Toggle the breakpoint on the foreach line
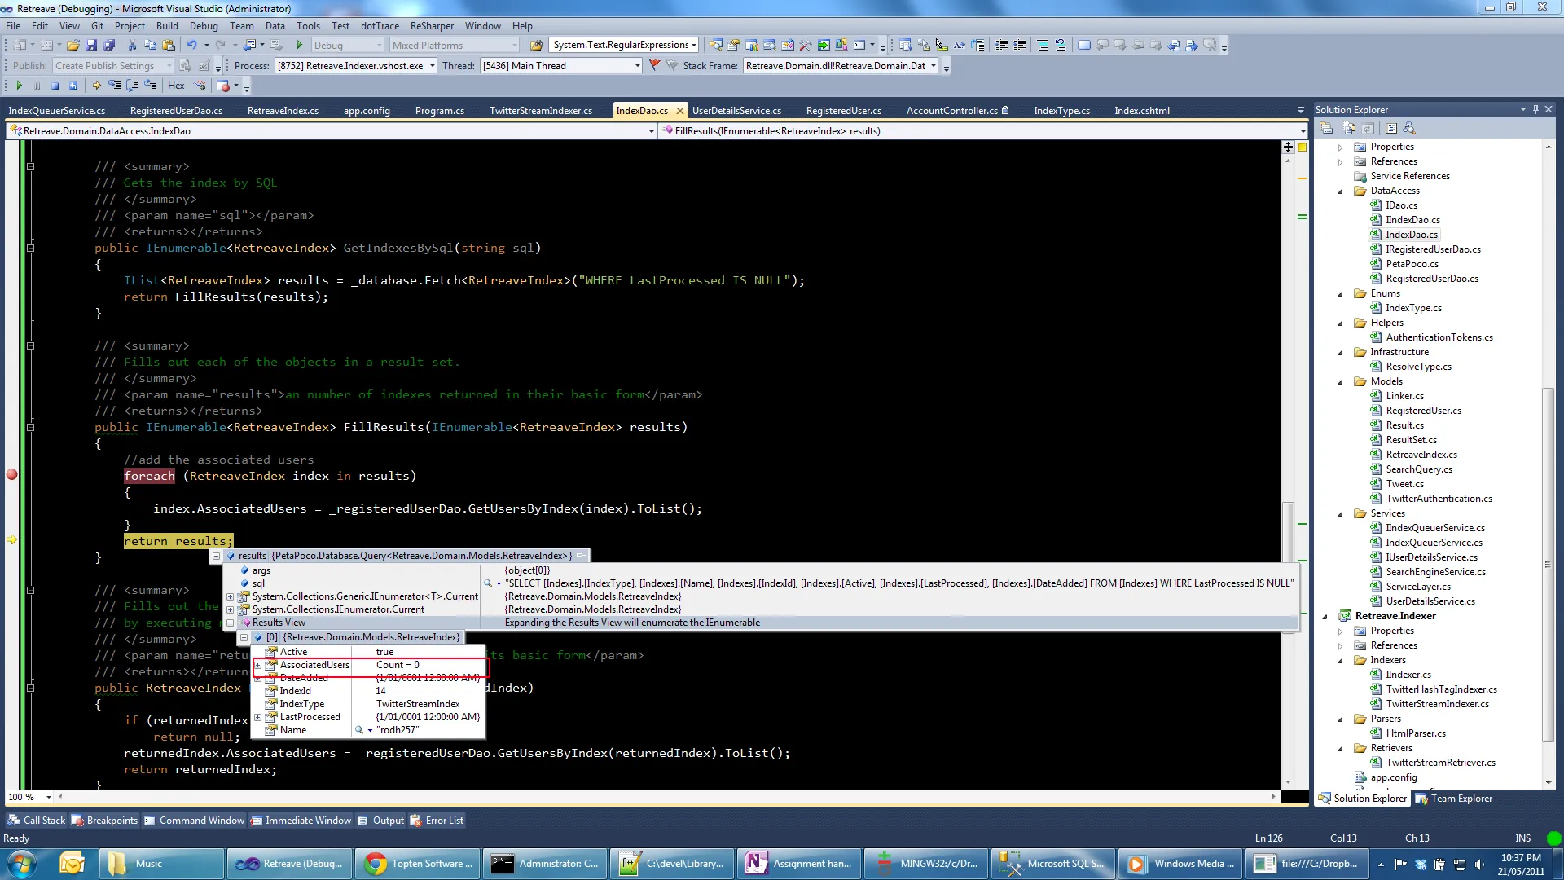This screenshot has width=1564, height=880. click(12, 475)
